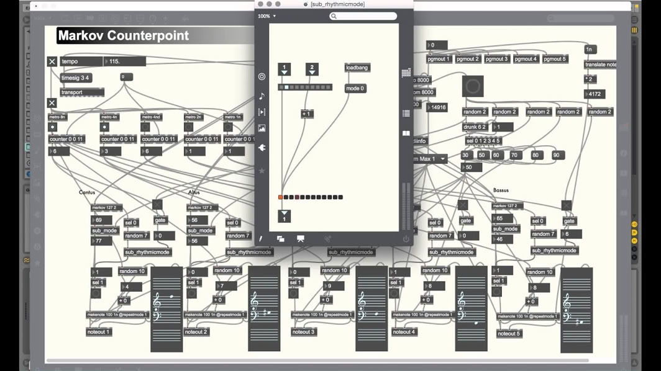Click the large round bang button
The height and width of the screenshot is (371, 661).
point(473,86)
